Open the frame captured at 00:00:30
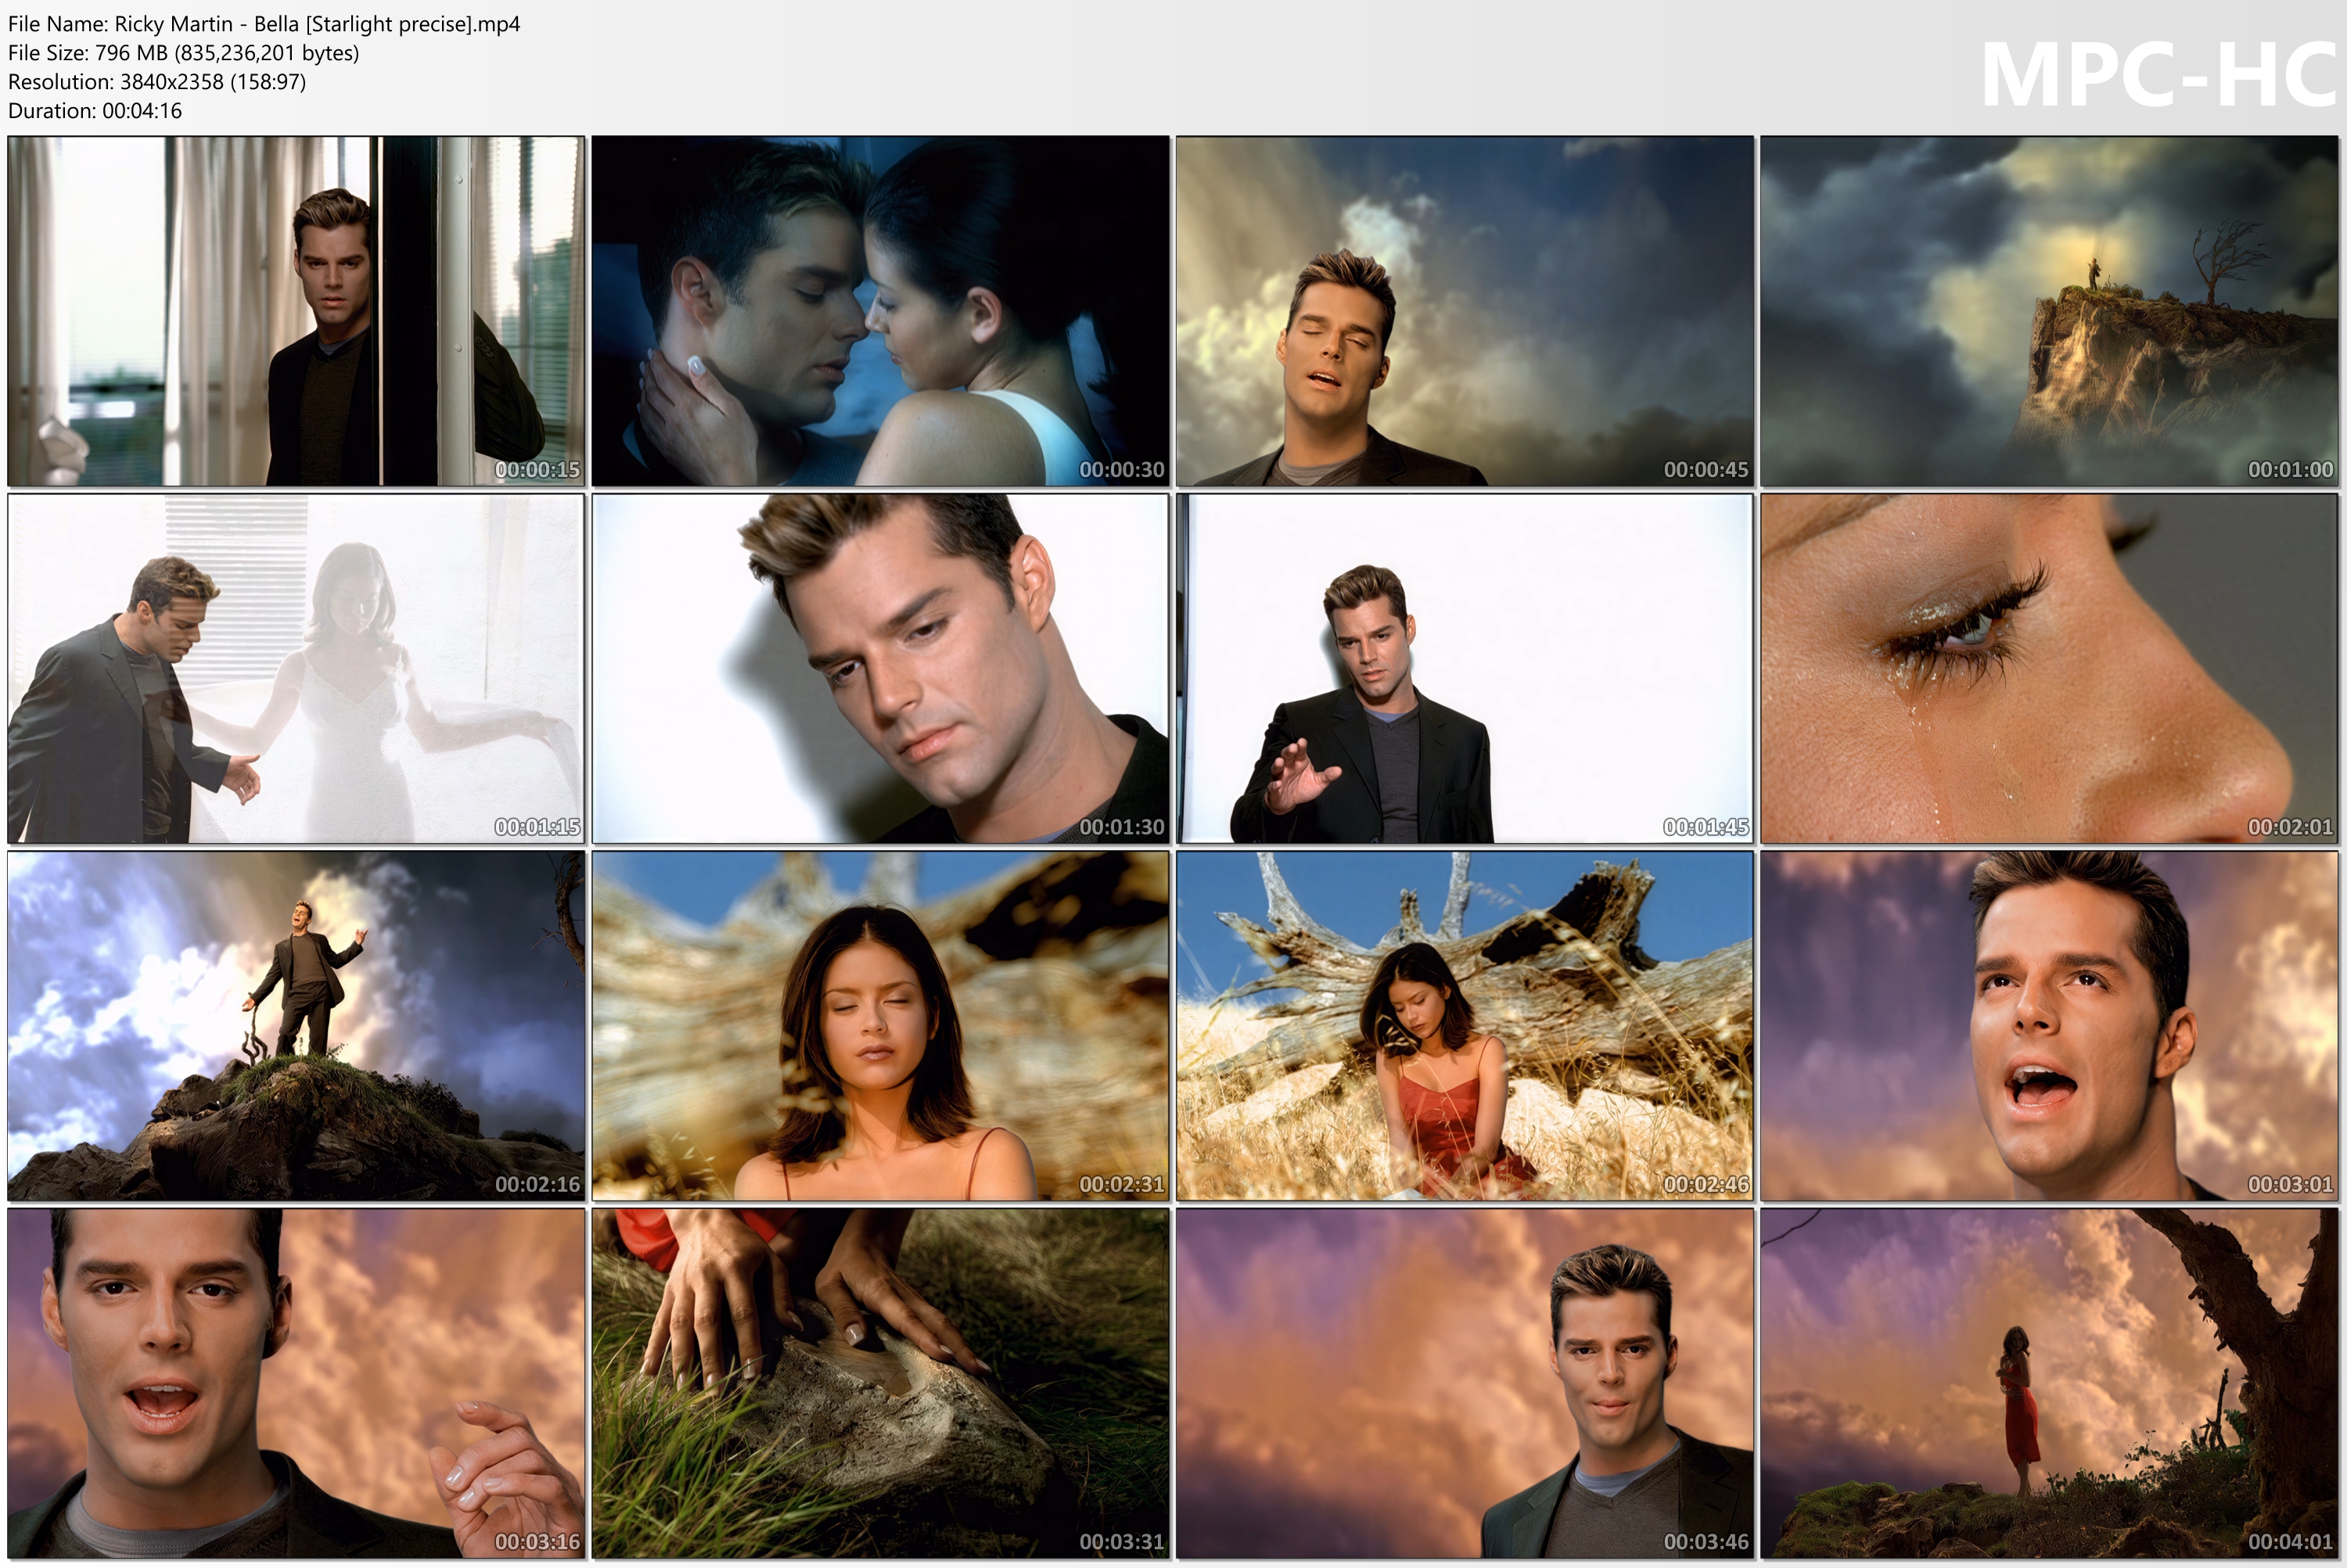 click(880, 311)
